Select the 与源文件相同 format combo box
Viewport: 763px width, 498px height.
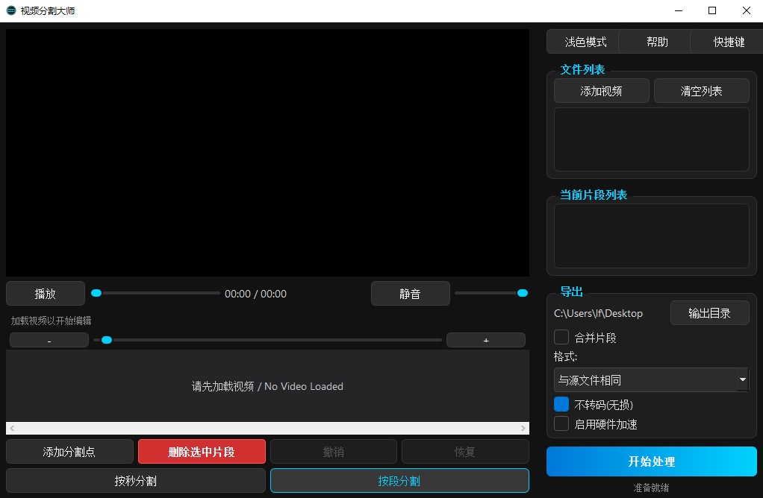tap(645, 379)
